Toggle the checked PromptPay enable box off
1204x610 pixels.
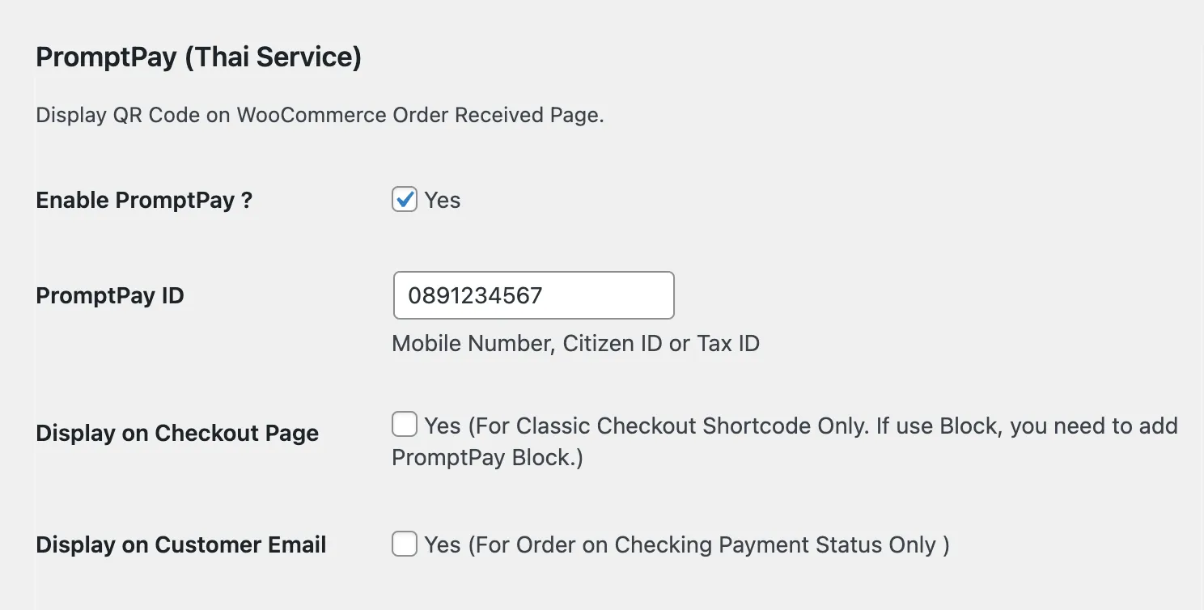[x=404, y=199]
